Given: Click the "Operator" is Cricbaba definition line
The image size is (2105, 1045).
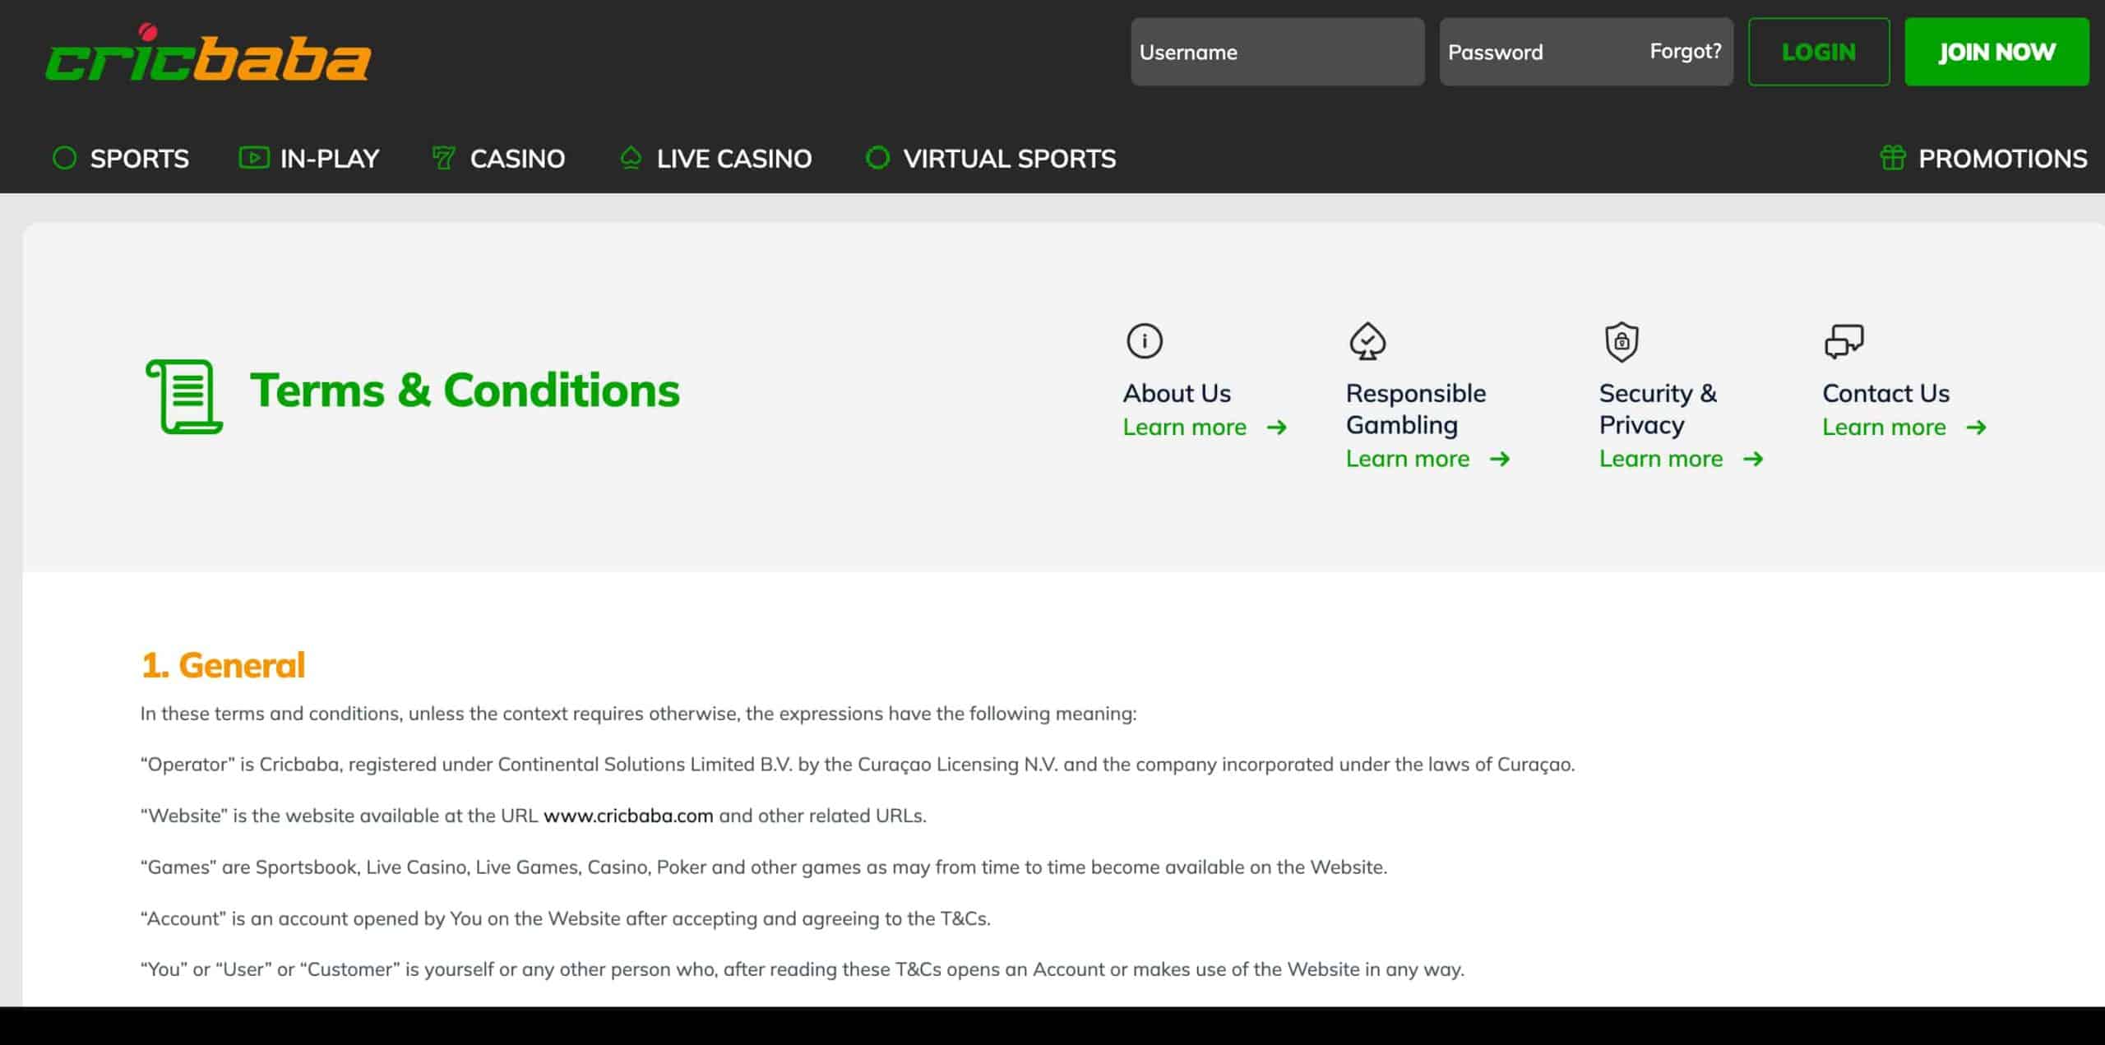Looking at the screenshot, I should (x=858, y=765).
